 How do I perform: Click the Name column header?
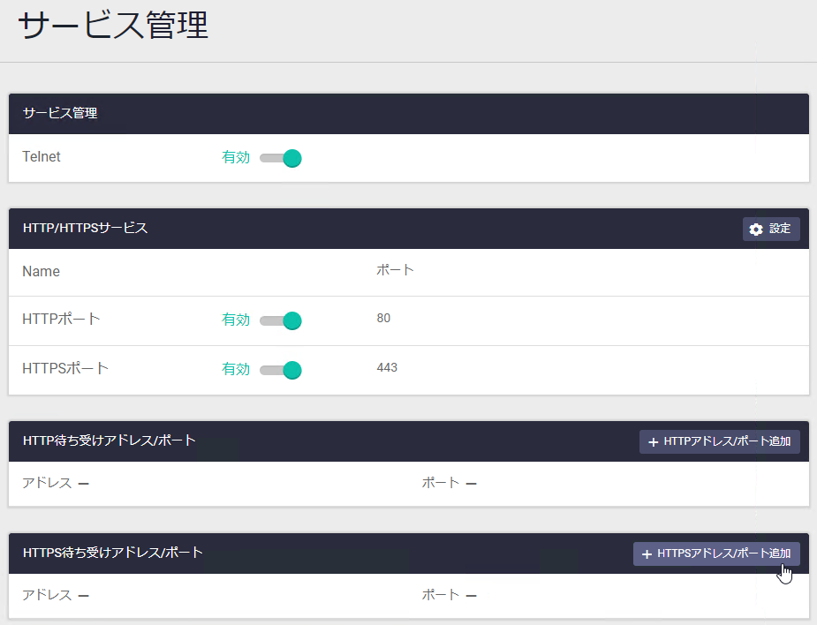(42, 271)
